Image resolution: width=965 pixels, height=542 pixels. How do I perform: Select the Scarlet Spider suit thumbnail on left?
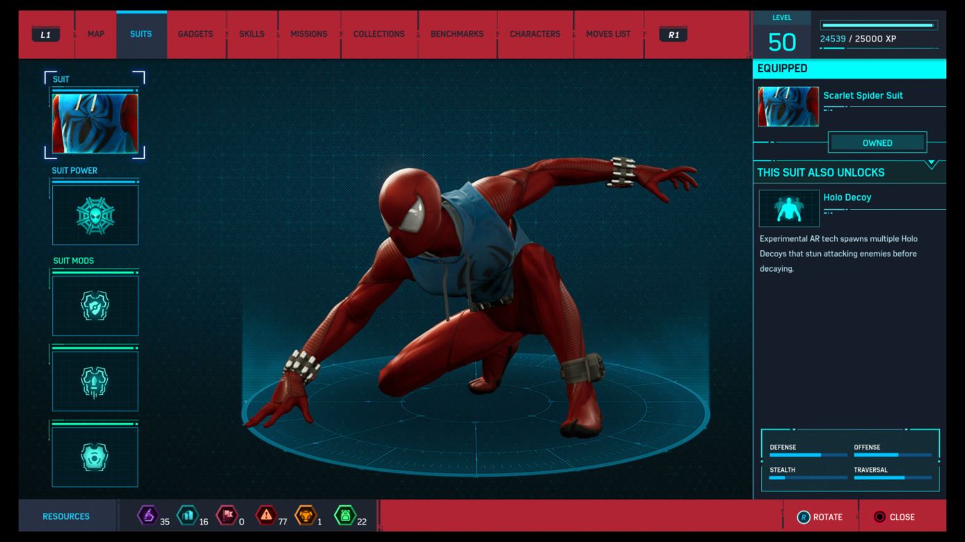pos(95,124)
